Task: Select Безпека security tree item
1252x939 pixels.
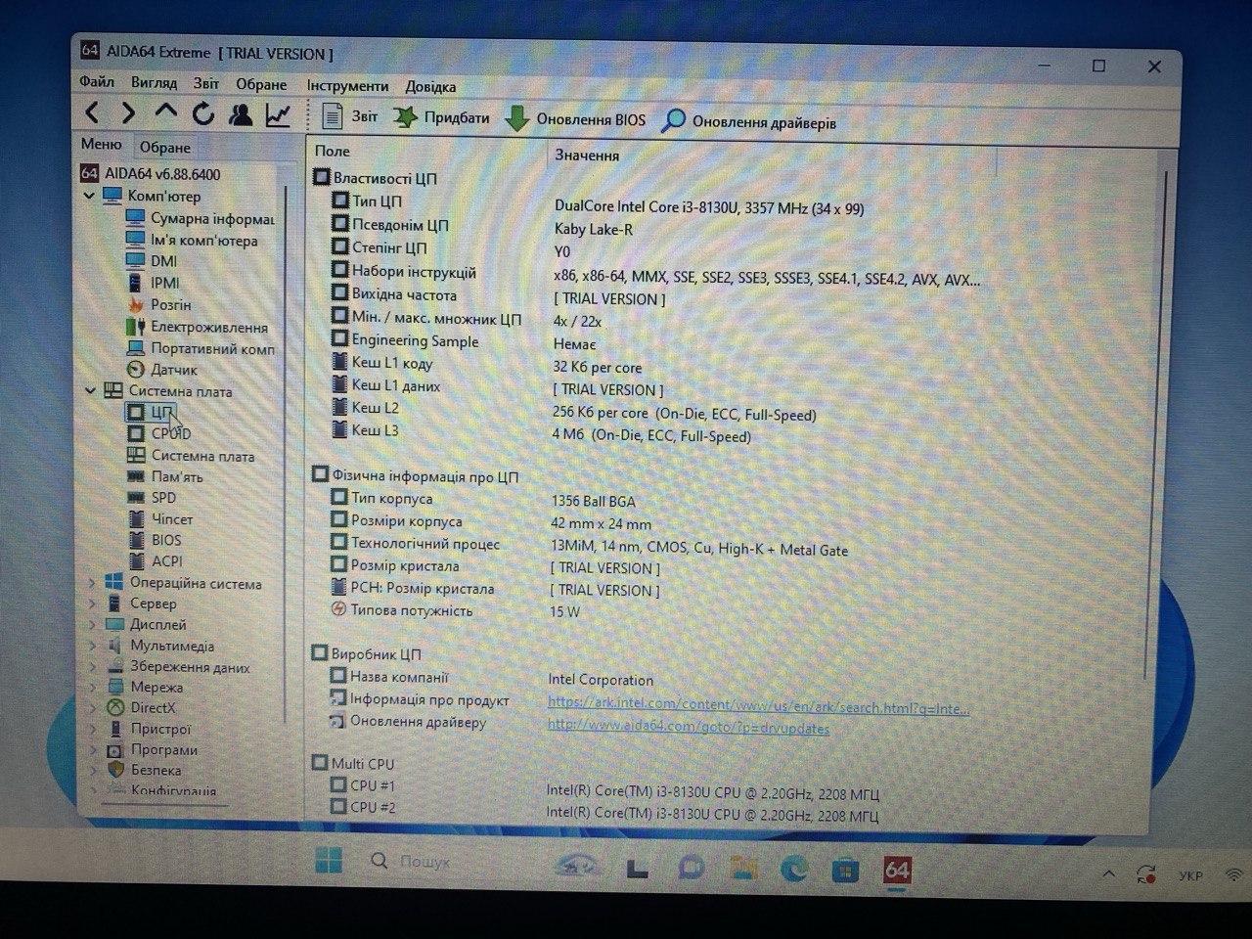Action: tap(144, 771)
